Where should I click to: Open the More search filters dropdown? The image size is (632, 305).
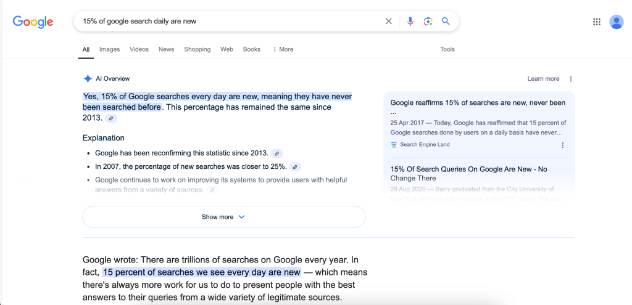(283, 49)
